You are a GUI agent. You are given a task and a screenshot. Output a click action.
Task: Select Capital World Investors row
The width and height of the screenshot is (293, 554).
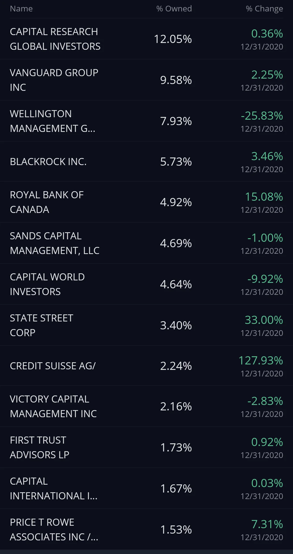coord(146,284)
